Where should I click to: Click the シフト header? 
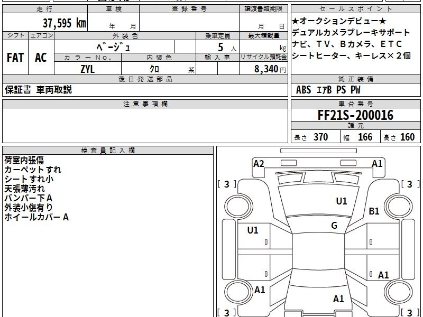[x=15, y=35]
